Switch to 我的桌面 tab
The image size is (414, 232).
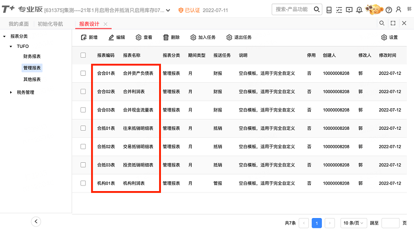19,24
